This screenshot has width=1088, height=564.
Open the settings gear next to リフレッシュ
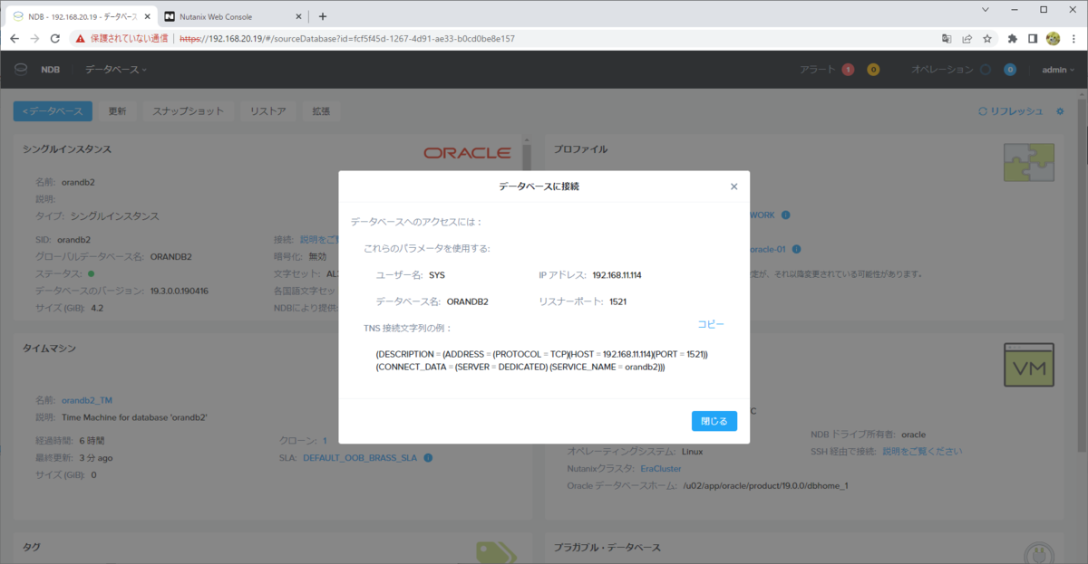click(1060, 111)
